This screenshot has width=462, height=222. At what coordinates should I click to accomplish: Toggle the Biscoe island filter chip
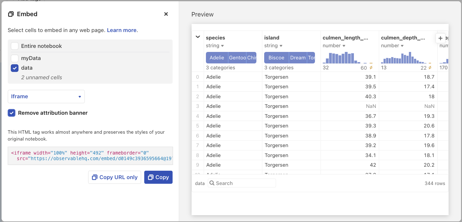pyautogui.click(x=276, y=58)
